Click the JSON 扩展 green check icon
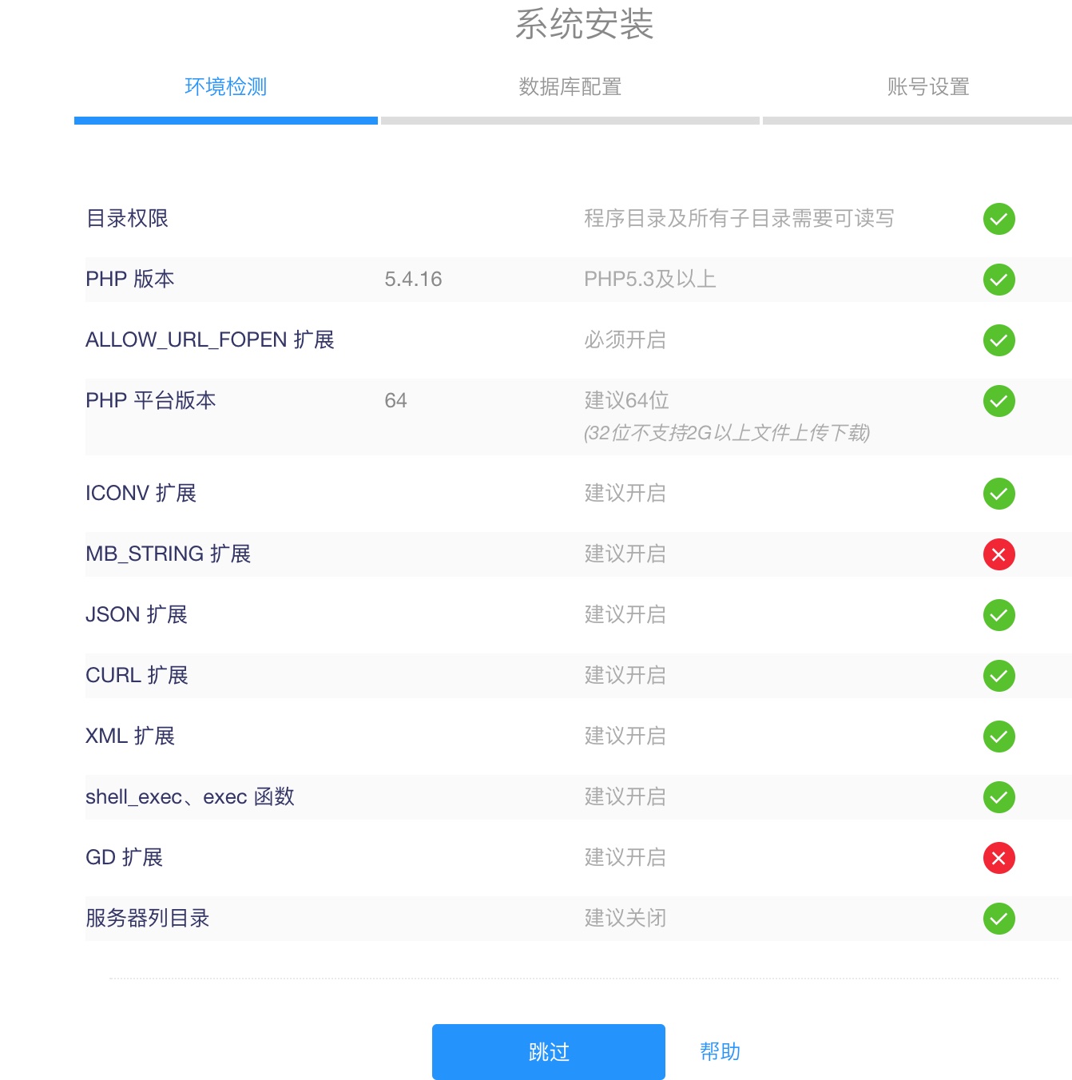The width and height of the screenshot is (1072, 1080). (x=999, y=615)
